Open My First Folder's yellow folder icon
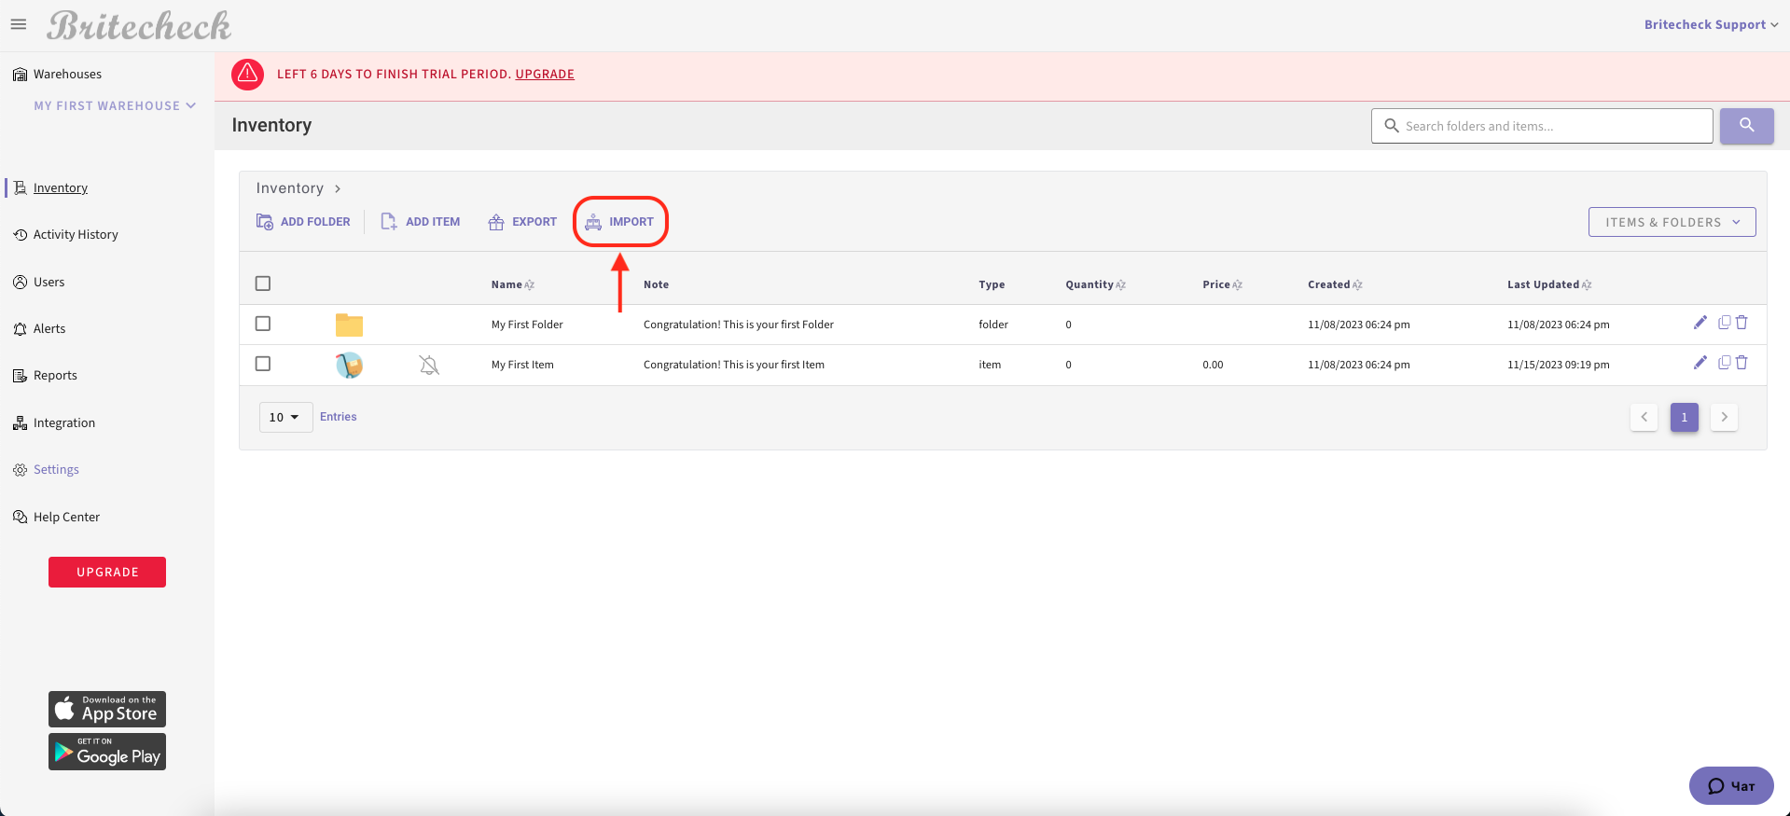Viewport: 1790px width, 816px height. click(349, 325)
